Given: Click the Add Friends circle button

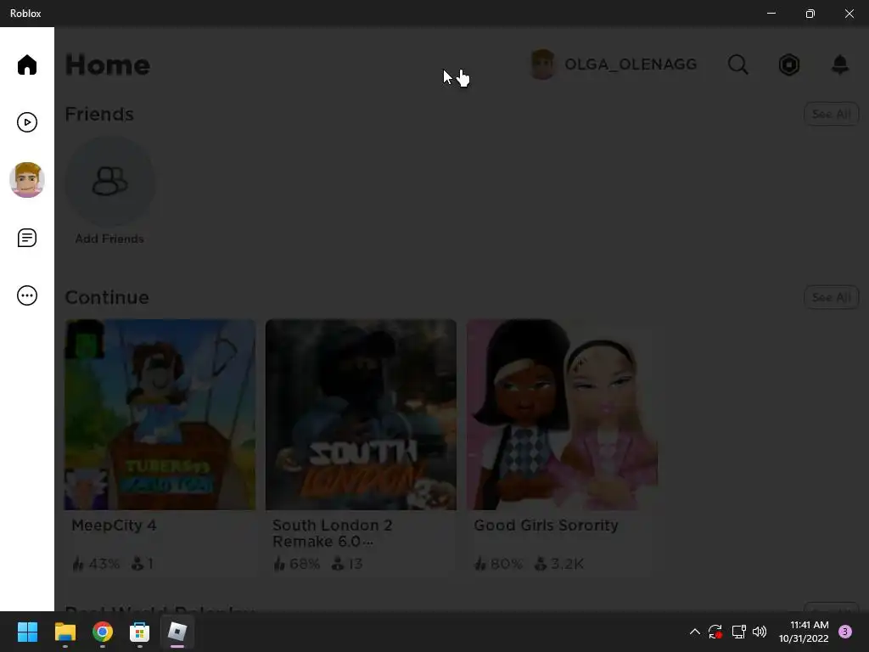Looking at the screenshot, I should coord(109,181).
